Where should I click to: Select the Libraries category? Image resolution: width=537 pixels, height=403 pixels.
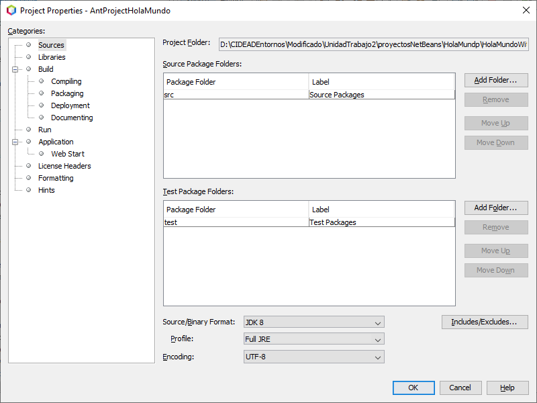point(51,57)
